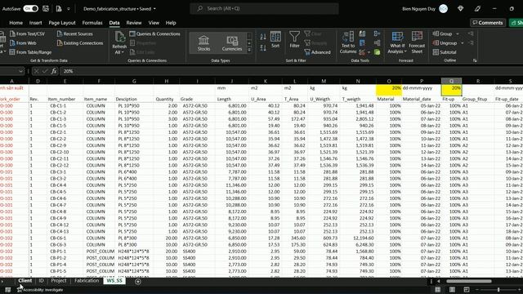Switch to Page Layout tab

pyautogui.click(x=62, y=23)
